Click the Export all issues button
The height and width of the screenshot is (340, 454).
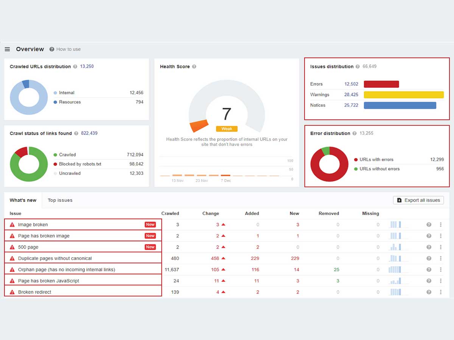tap(418, 200)
